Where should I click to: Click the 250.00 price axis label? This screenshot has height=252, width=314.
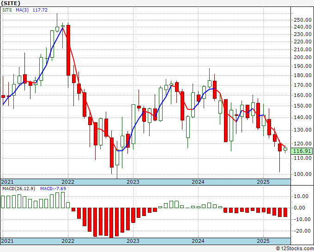tap(302, 20)
